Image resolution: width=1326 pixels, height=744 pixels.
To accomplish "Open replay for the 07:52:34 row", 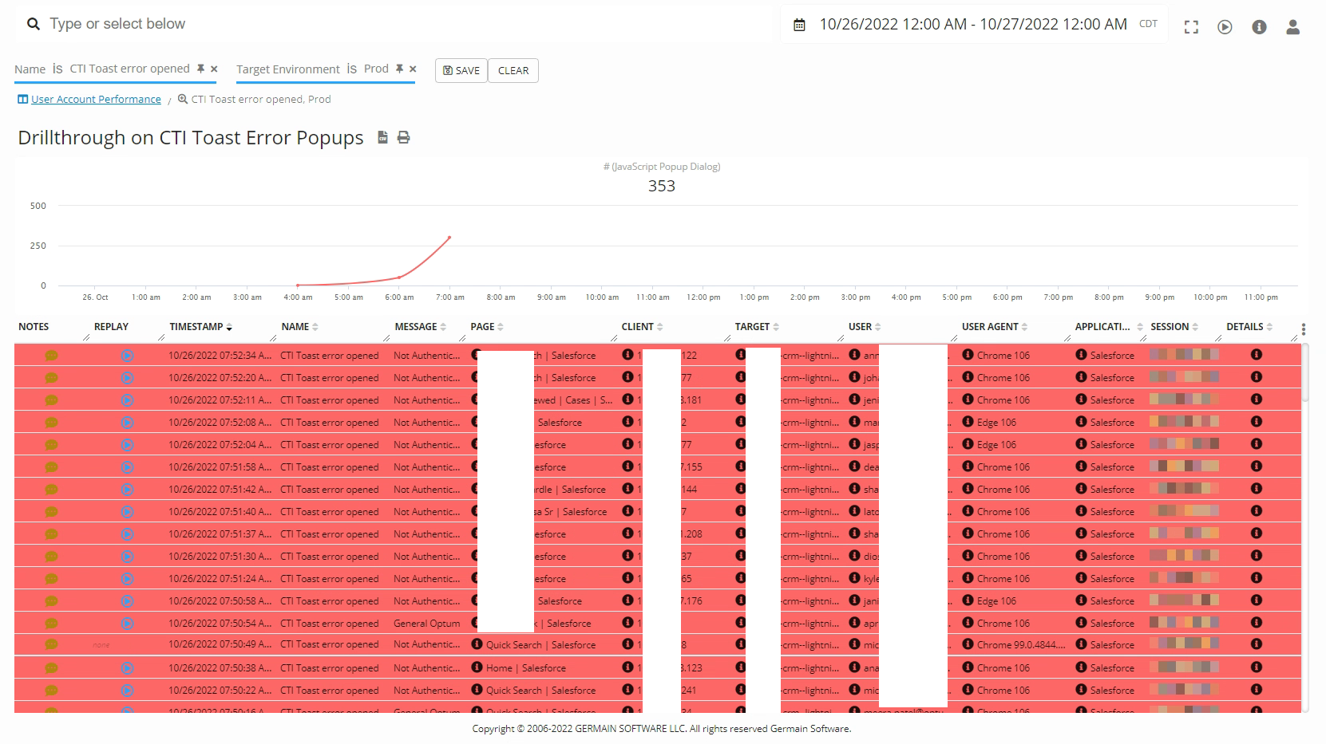I will pos(127,356).
